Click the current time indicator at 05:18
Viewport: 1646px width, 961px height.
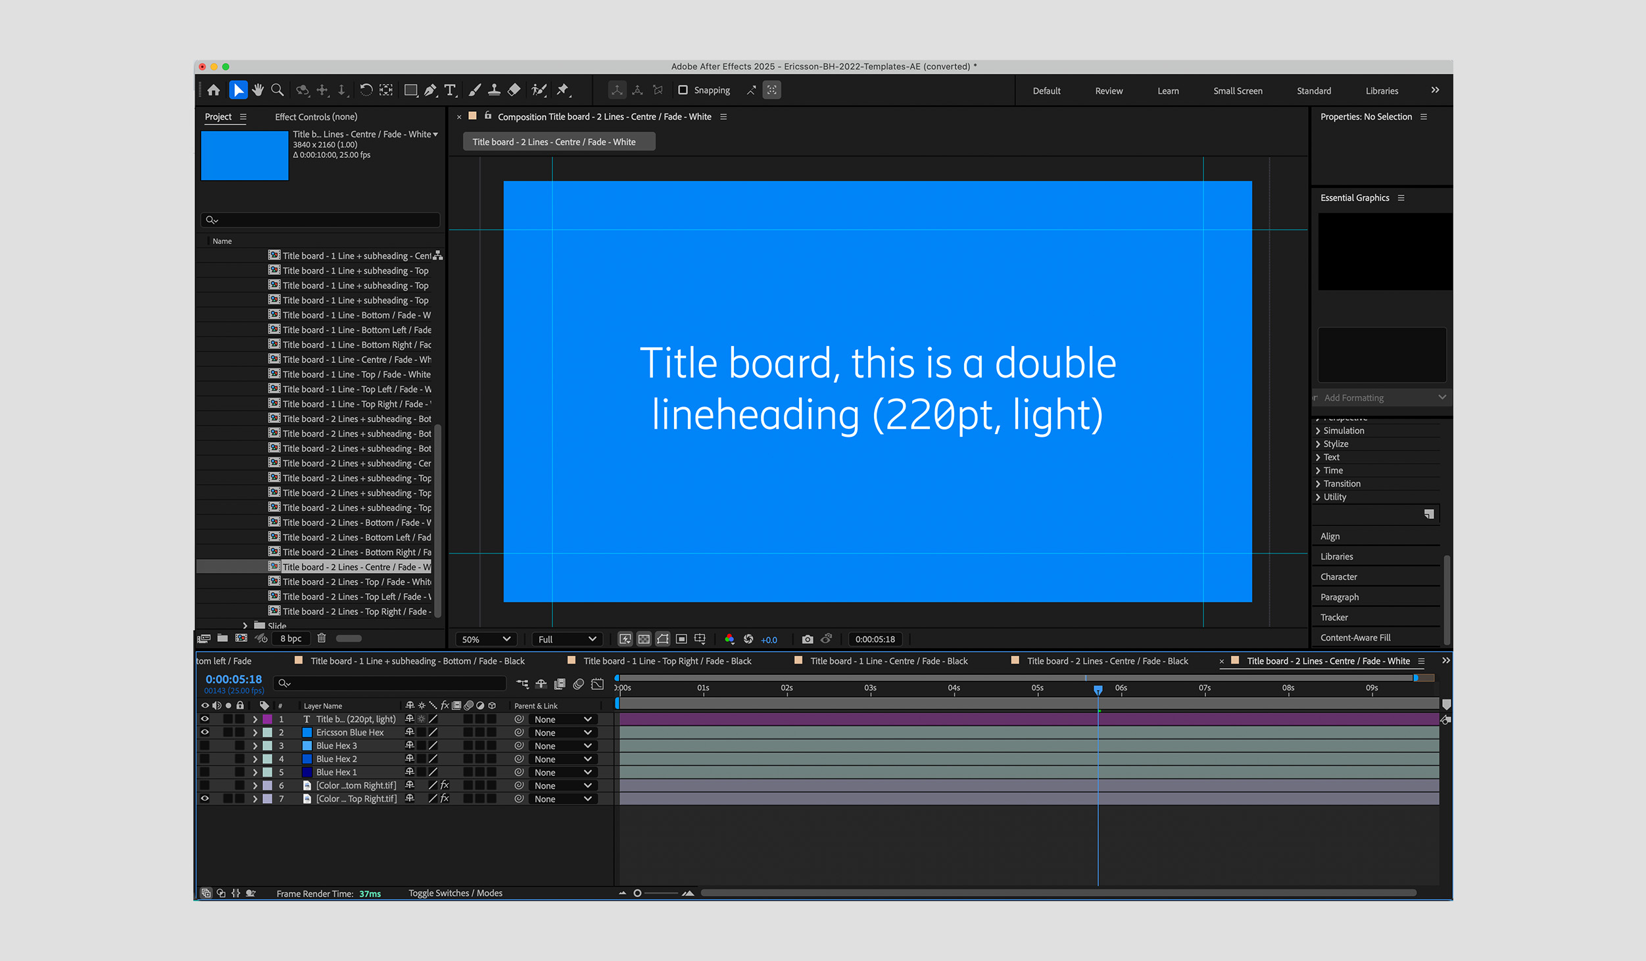[1098, 689]
